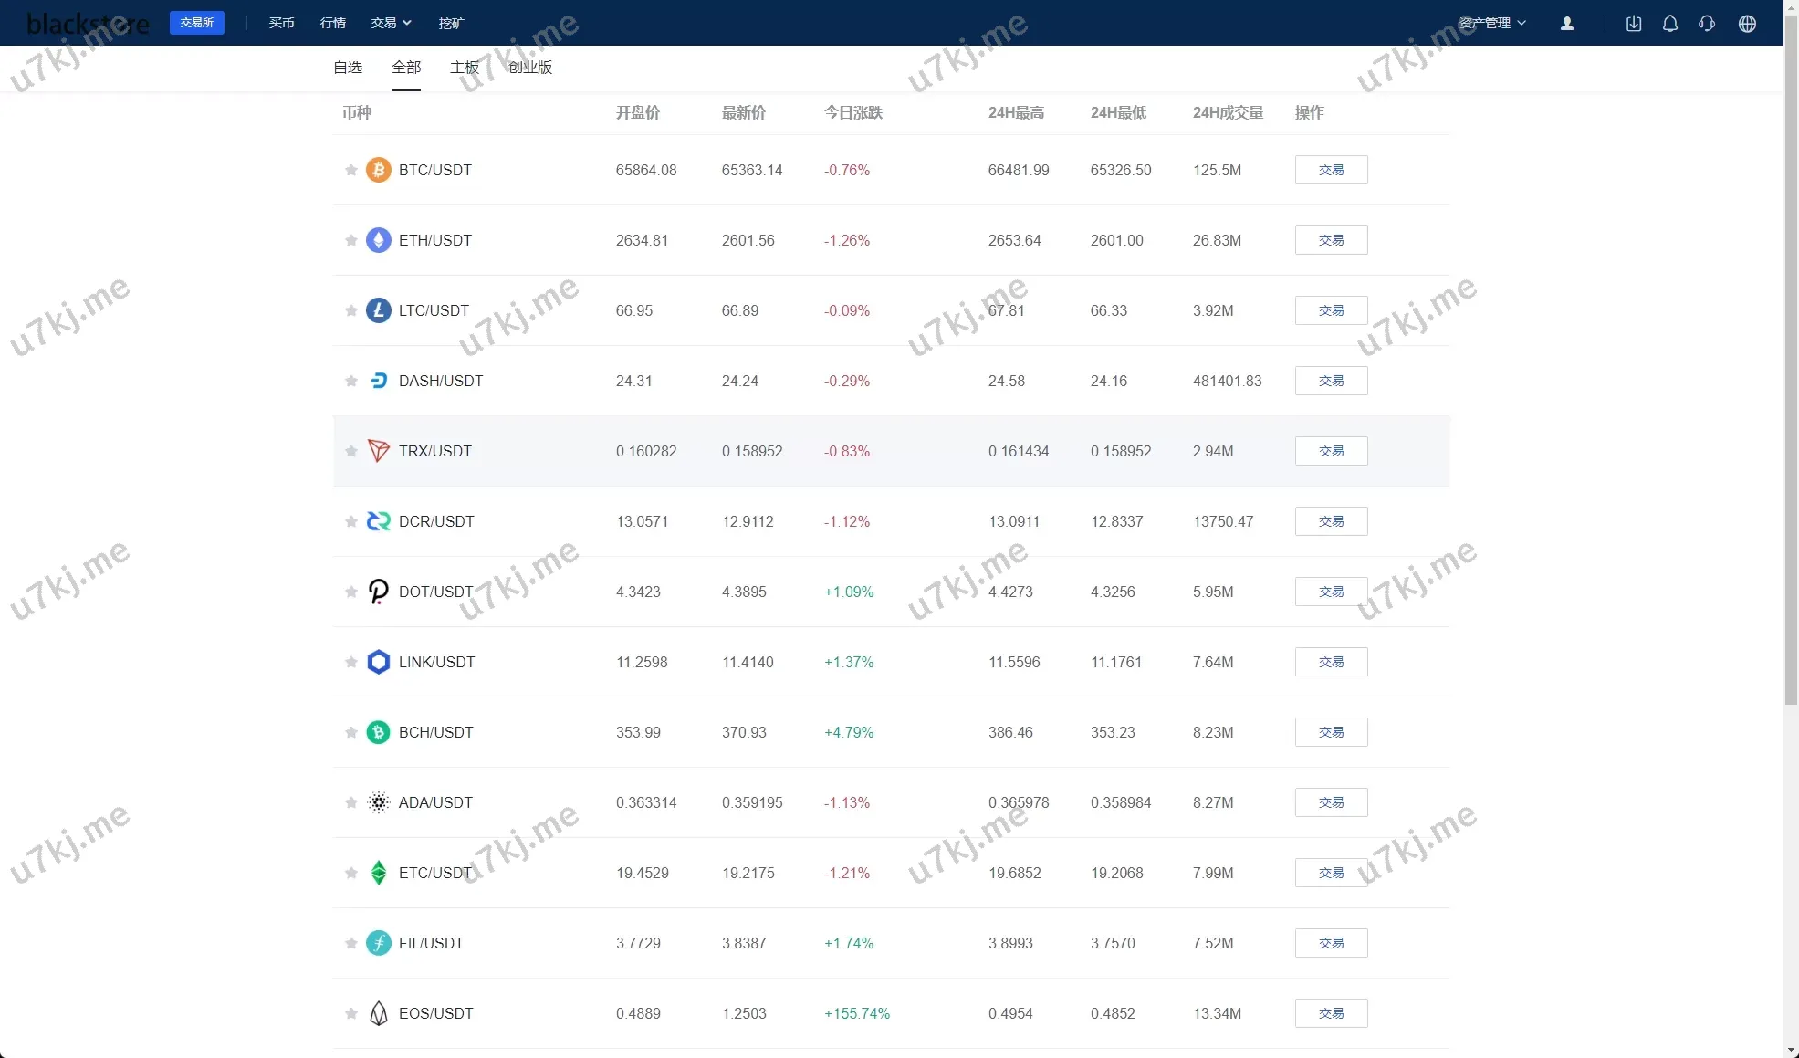Viewport: 1799px width, 1058px height.
Task: Click 交易 button for DOT/USDT
Action: [1330, 592]
